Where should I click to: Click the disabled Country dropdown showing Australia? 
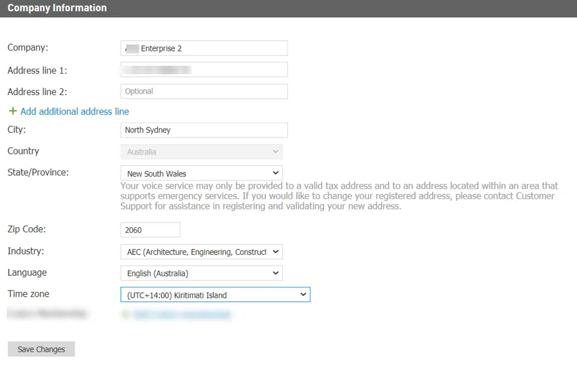[x=201, y=152]
